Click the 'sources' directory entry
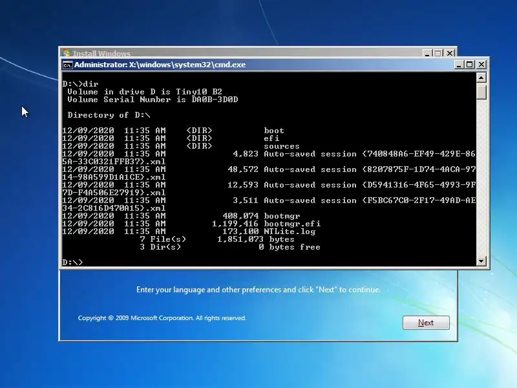 (281, 146)
